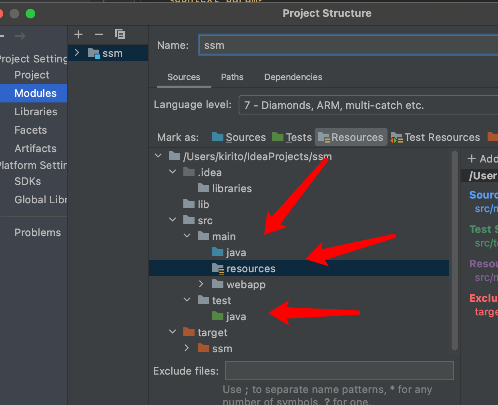Viewport: 498px width, 405px height.
Task: Click the remove module minus icon
Action: [x=99, y=34]
